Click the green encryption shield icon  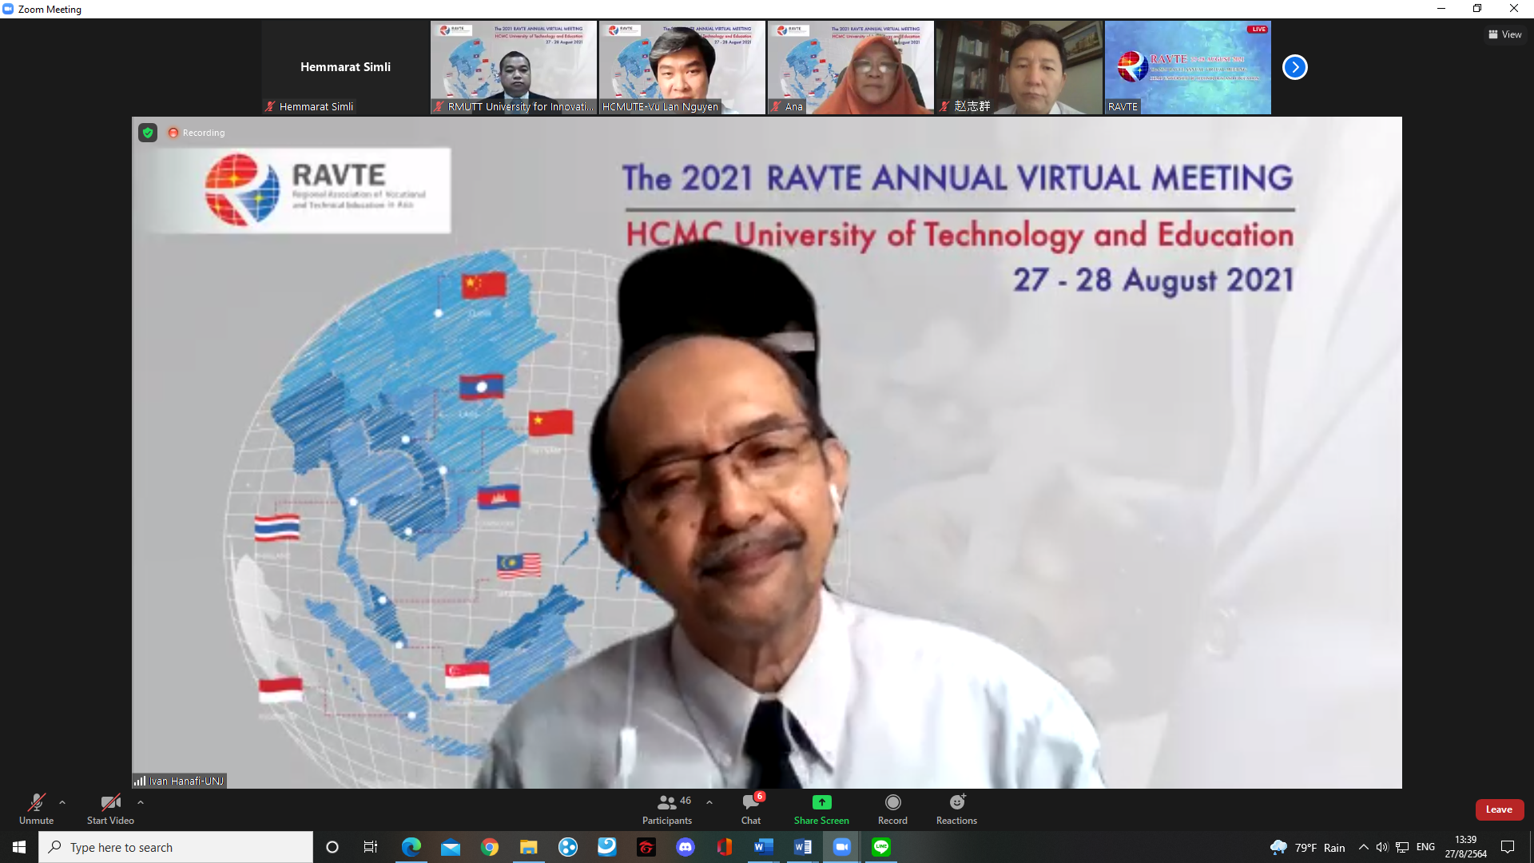tap(148, 133)
